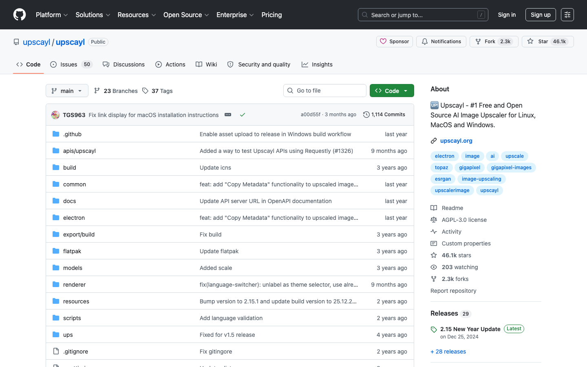Click the GitHub logo icon
The image size is (587, 367).
20,15
